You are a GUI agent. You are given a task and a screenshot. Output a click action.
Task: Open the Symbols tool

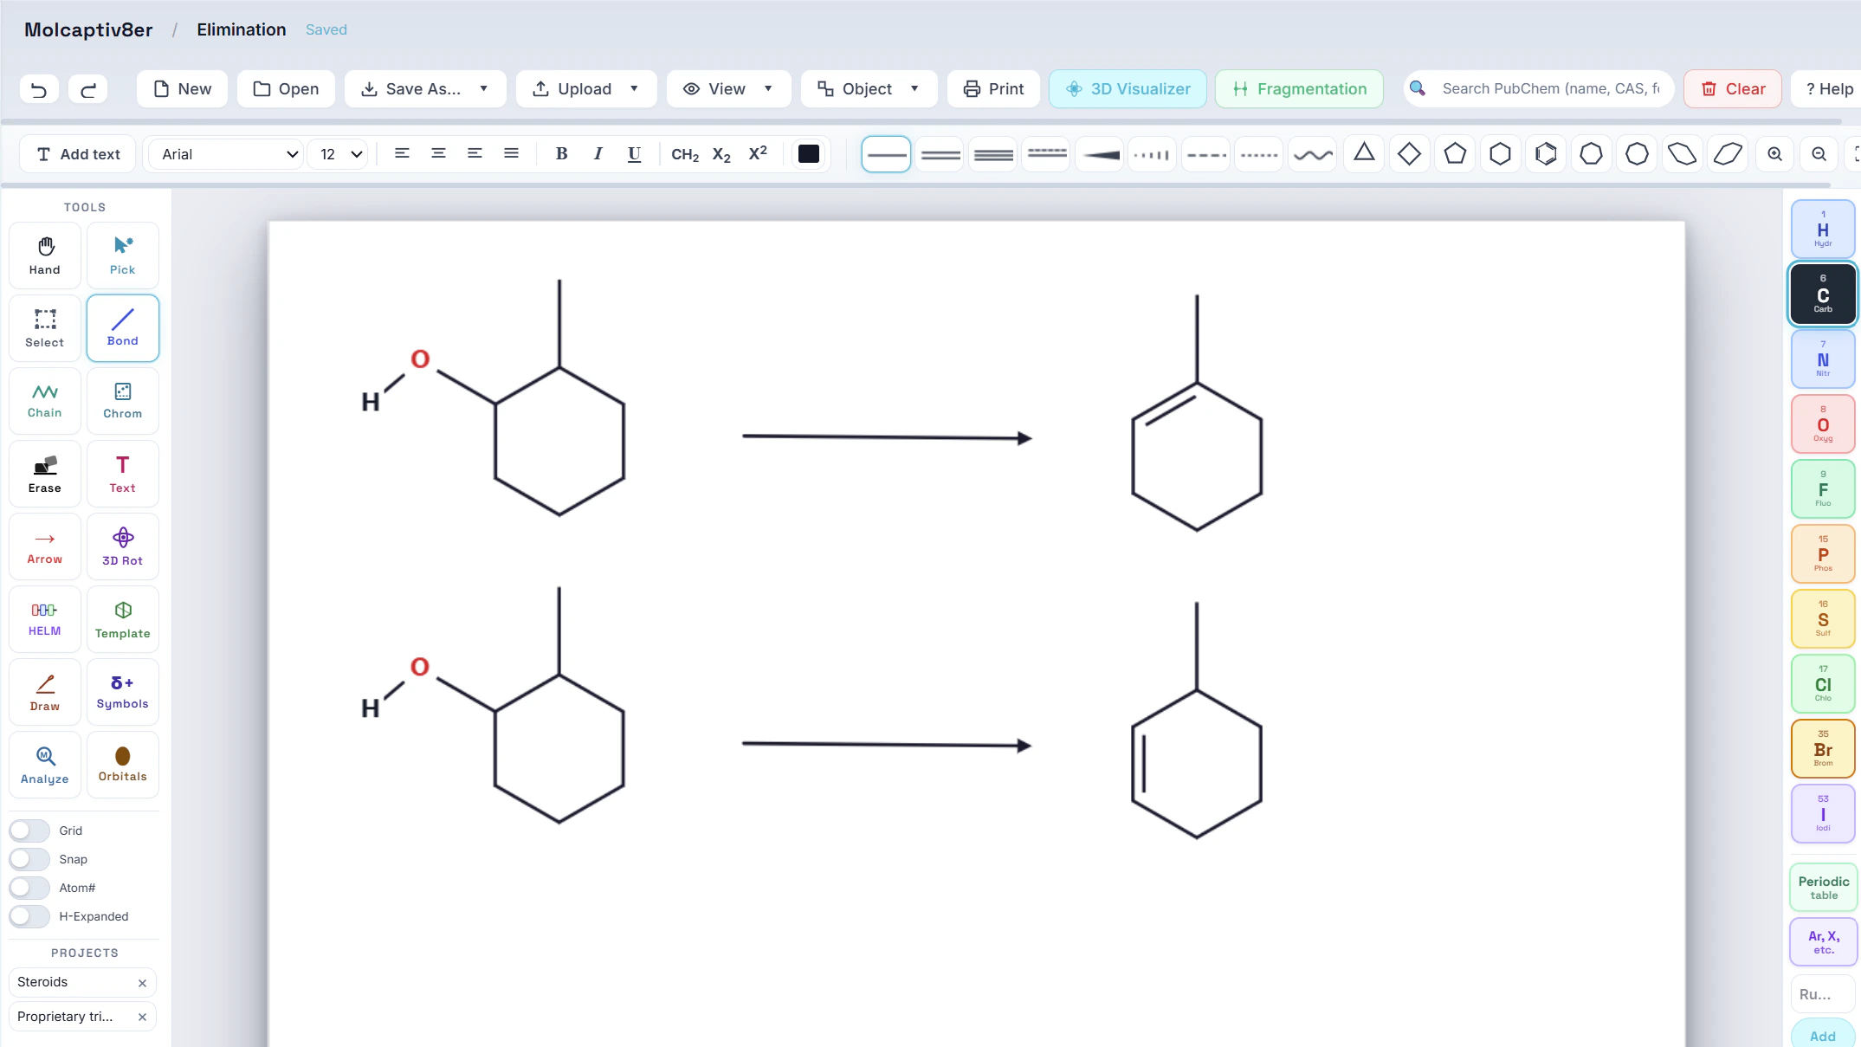click(123, 692)
